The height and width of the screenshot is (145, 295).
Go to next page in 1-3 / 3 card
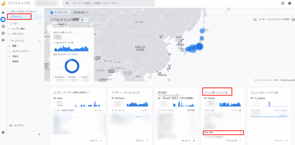tap(147, 140)
